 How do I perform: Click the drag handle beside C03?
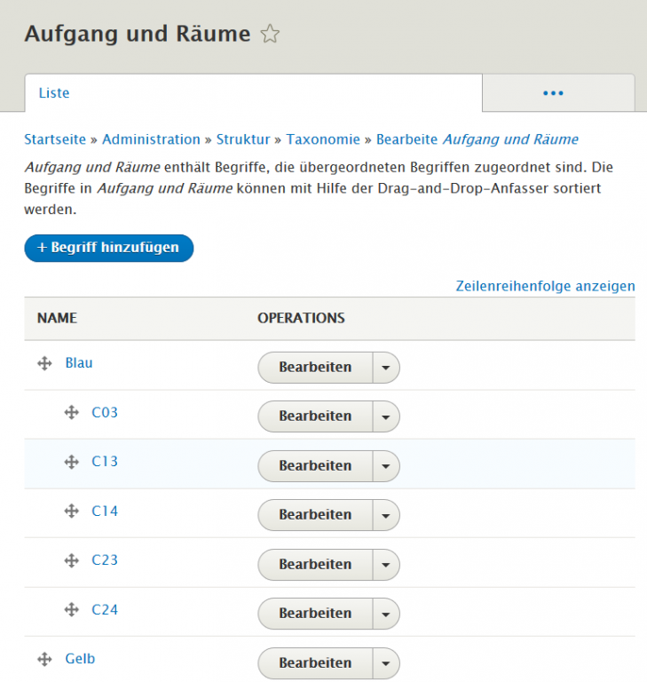pos(72,413)
